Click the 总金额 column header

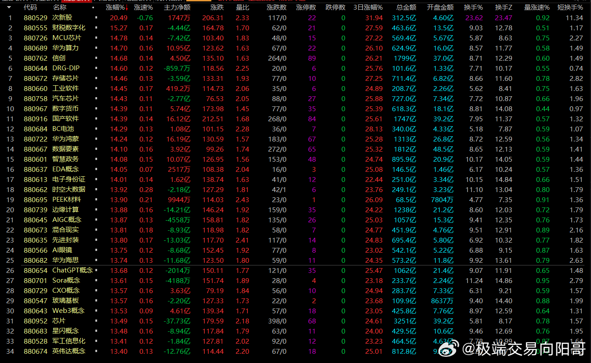(x=406, y=7)
